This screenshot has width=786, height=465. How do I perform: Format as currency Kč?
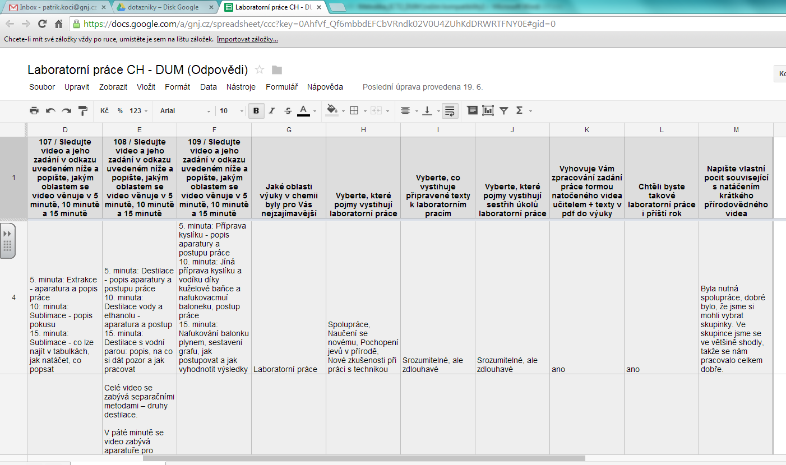pos(104,111)
